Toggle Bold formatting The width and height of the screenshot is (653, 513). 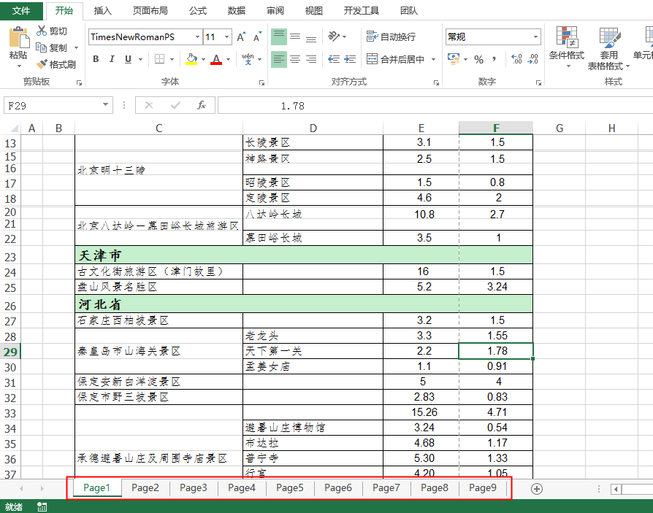tap(96, 59)
